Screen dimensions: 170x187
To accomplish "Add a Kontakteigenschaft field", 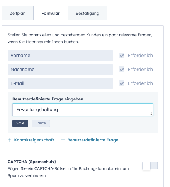I will [31, 140].
